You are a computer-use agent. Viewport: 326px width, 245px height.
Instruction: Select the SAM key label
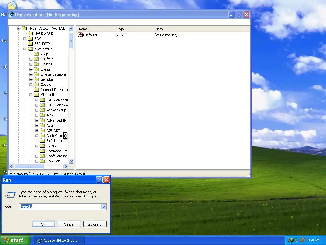point(38,39)
